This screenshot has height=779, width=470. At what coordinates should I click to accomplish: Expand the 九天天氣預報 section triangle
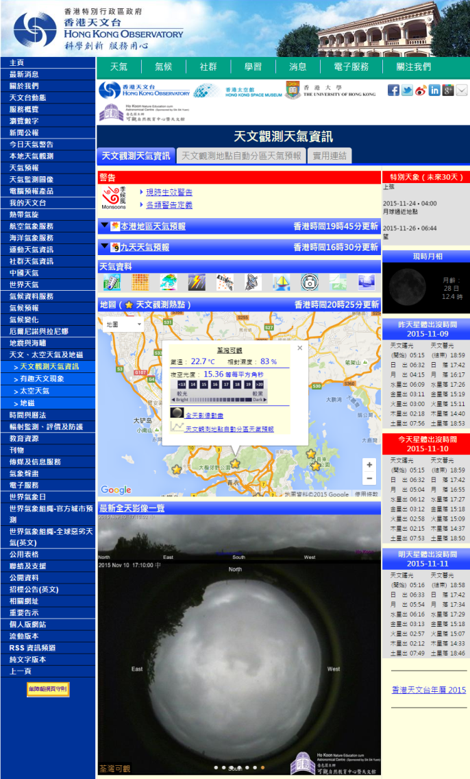point(104,246)
